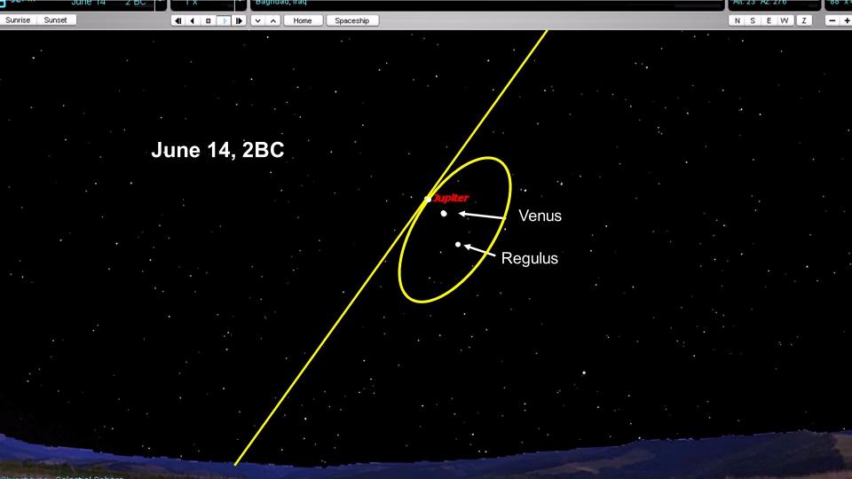Viewport: 852px width, 479px height.
Task: Go to the Home location
Action: tap(303, 20)
